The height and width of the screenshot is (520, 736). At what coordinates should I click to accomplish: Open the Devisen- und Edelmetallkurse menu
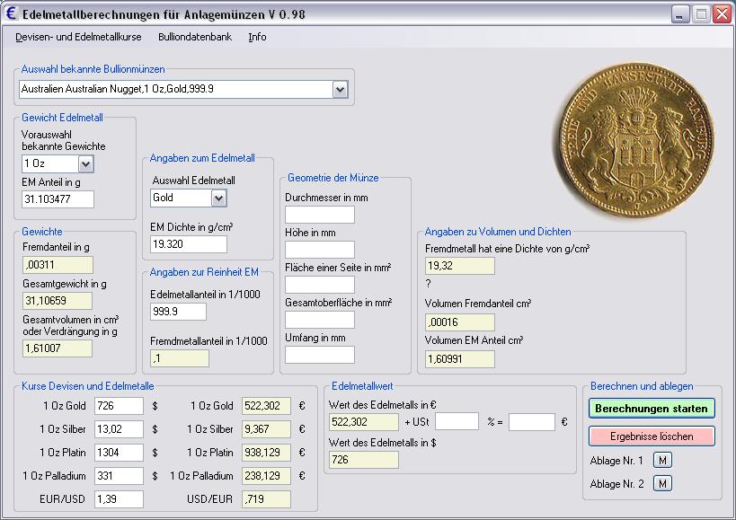[x=78, y=37]
